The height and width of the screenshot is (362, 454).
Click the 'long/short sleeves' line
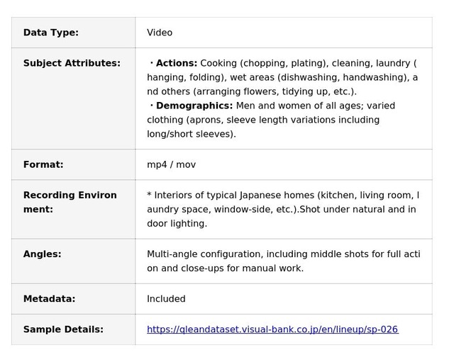192,134
